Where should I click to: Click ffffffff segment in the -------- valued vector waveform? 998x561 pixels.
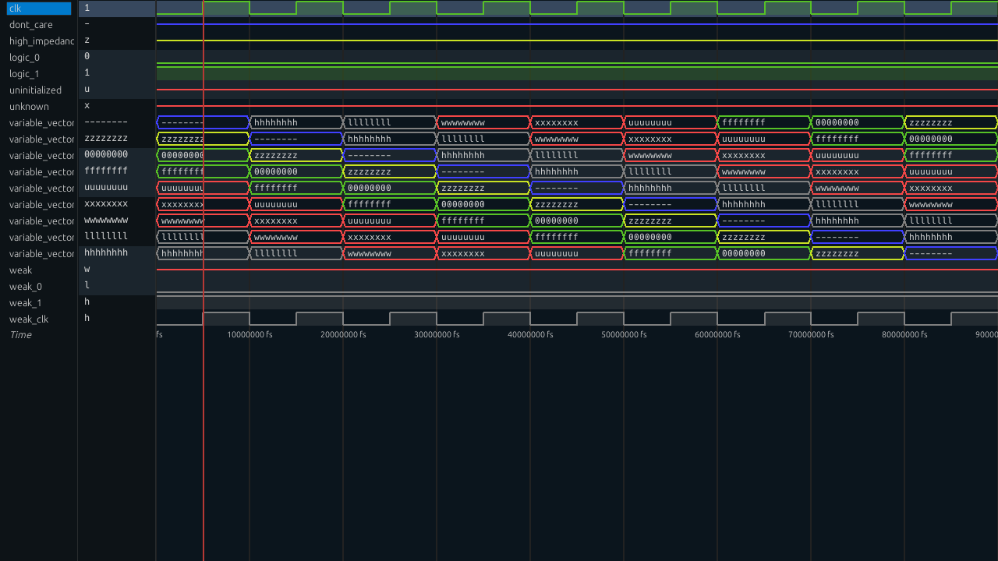764,122
